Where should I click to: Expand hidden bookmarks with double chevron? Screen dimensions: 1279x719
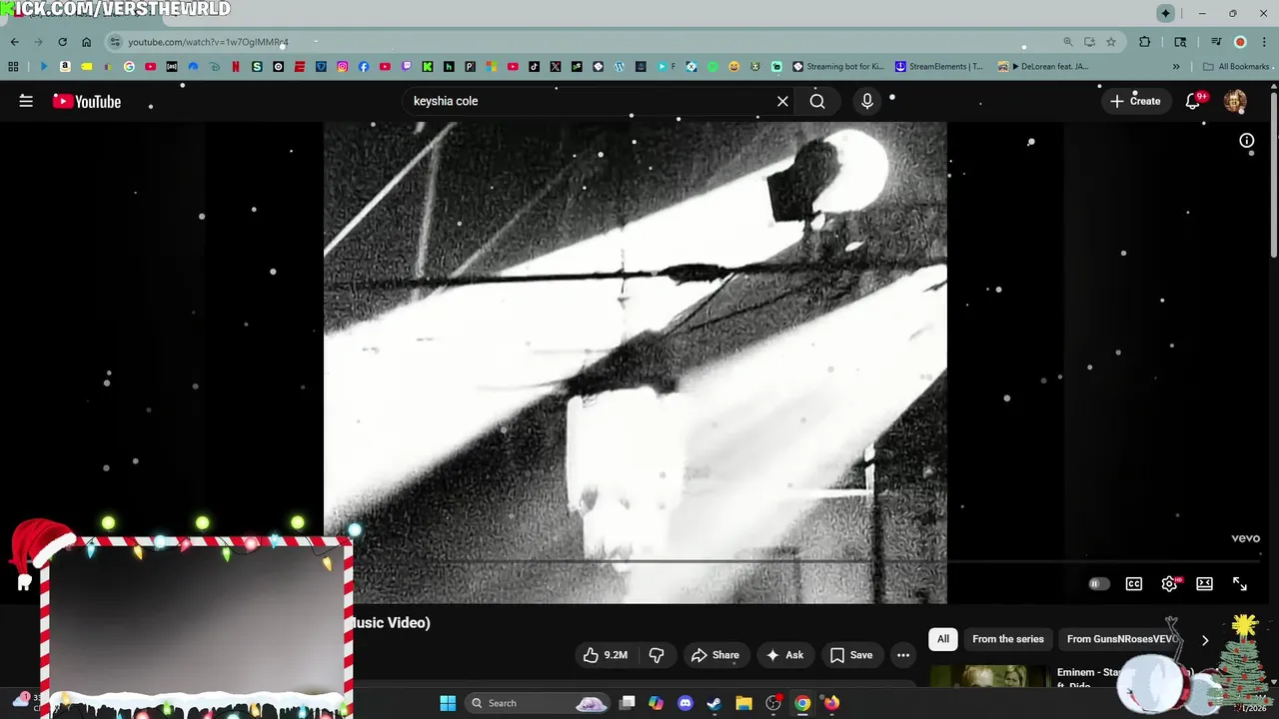tap(1176, 67)
